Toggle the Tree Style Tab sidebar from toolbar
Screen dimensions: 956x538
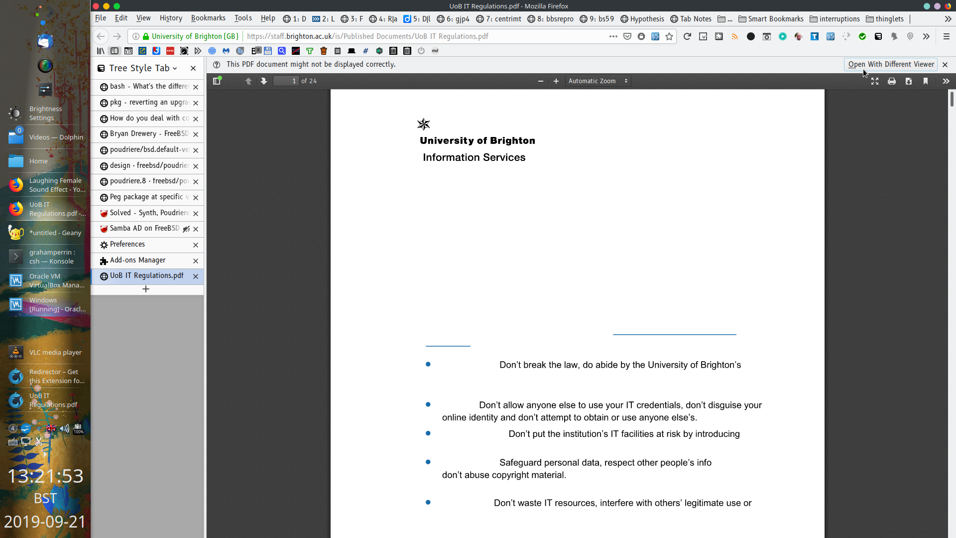pos(114,50)
